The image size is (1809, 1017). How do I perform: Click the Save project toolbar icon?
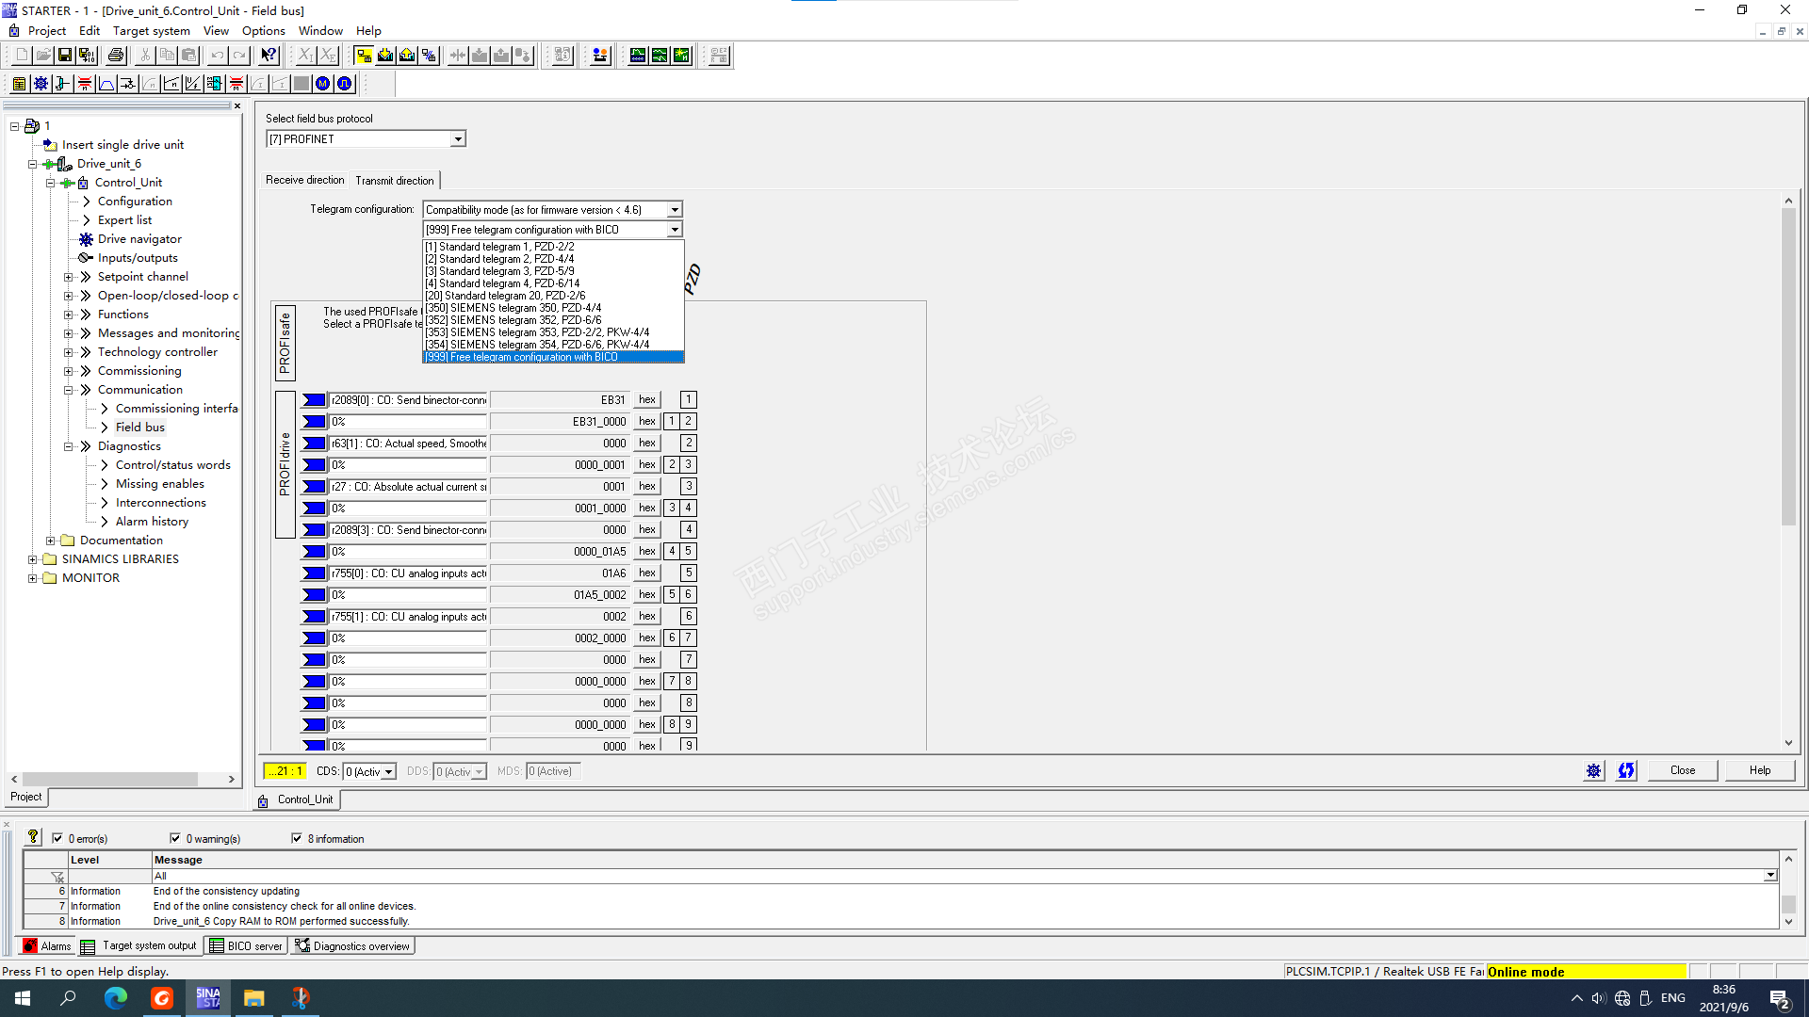[65, 56]
